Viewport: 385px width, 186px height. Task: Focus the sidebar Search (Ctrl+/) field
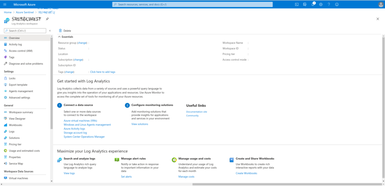(25, 31)
